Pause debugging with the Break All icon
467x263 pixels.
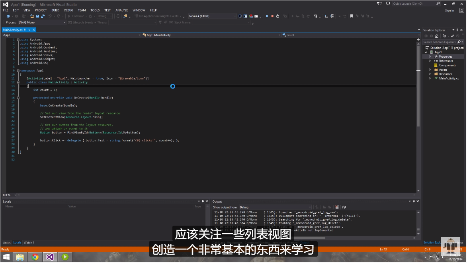click(x=267, y=16)
